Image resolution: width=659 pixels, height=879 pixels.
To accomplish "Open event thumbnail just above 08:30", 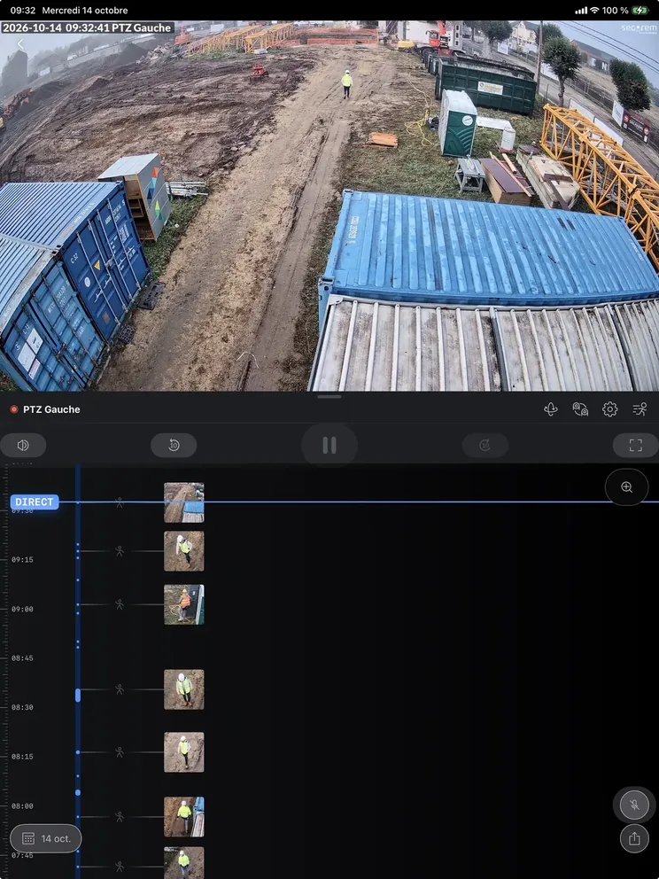I will coord(184,689).
